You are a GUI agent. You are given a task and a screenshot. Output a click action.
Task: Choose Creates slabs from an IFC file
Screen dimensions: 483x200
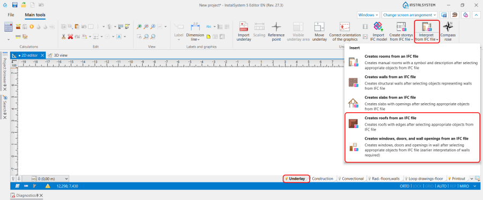tap(412, 103)
